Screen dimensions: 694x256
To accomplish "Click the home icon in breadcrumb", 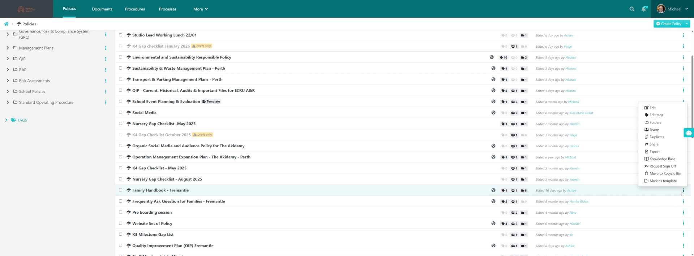I will [x=6, y=24].
